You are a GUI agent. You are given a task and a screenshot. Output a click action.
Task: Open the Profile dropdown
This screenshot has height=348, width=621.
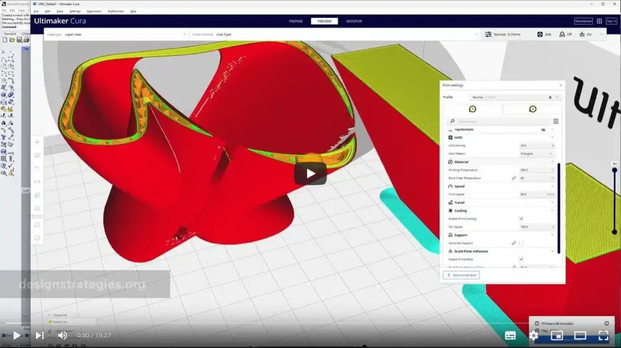coord(515,97)
